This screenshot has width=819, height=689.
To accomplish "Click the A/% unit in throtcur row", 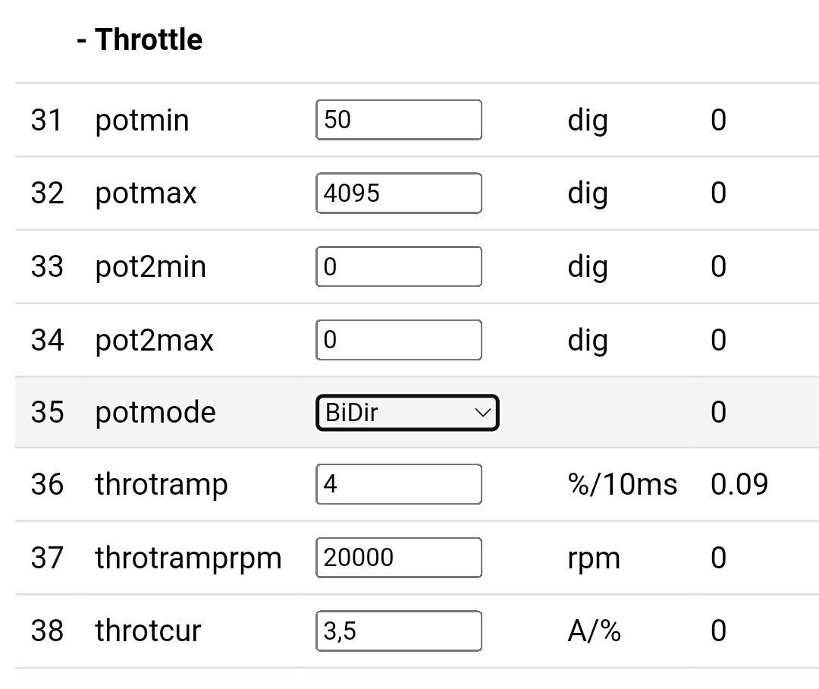I will point(594,631).
